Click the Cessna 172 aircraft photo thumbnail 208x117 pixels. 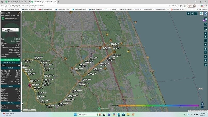10,30
